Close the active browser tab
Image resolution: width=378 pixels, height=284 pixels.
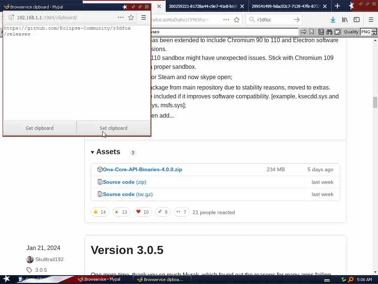[x=159, y=6]
